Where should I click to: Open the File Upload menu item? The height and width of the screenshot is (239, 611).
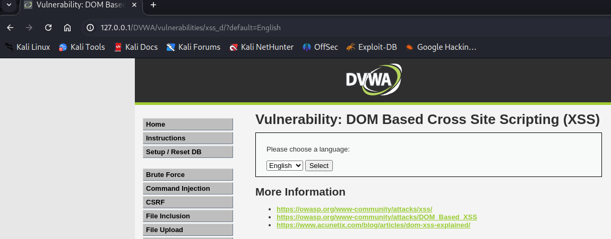188,229
